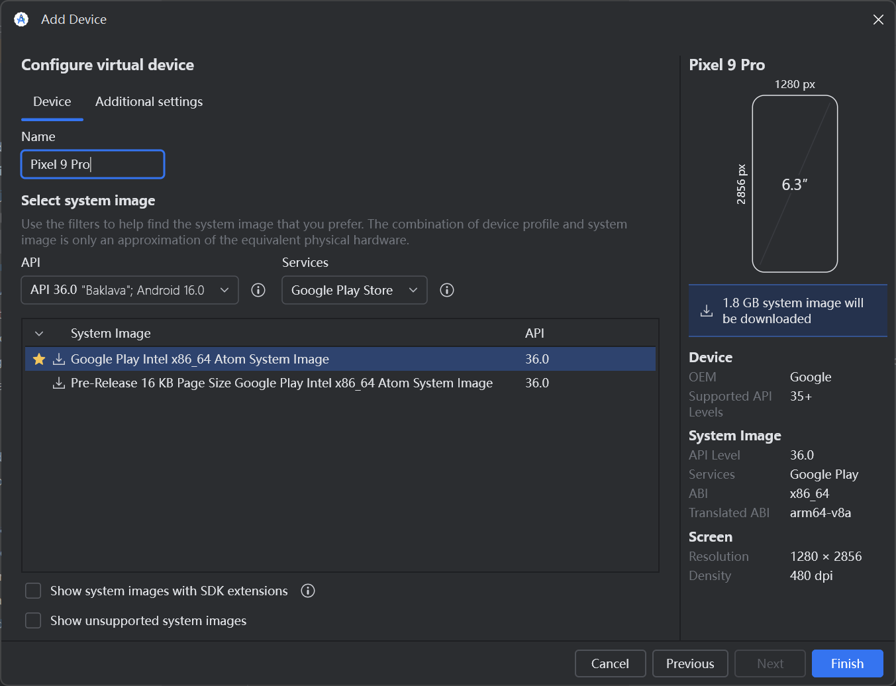Go back with the Previous button
Image resolution: width=896 pixels, height=686 pixels.
[689, 663]
